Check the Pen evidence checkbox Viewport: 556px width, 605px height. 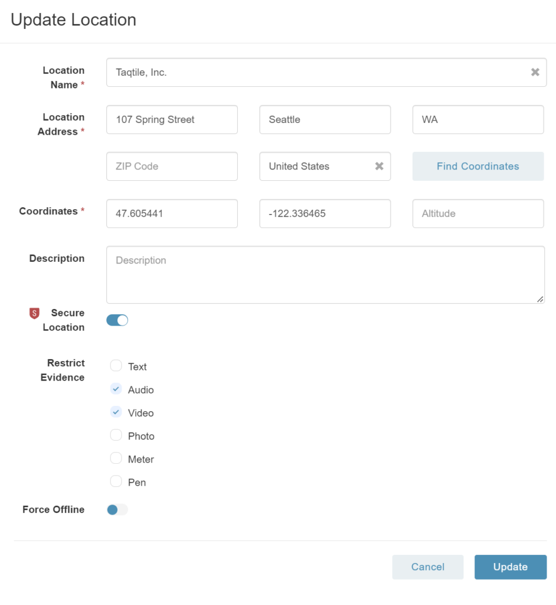[x=116, y=482]
